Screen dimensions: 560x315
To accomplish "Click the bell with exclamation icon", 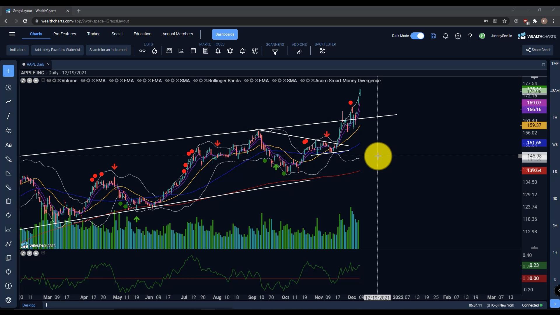I will (242, 51).
